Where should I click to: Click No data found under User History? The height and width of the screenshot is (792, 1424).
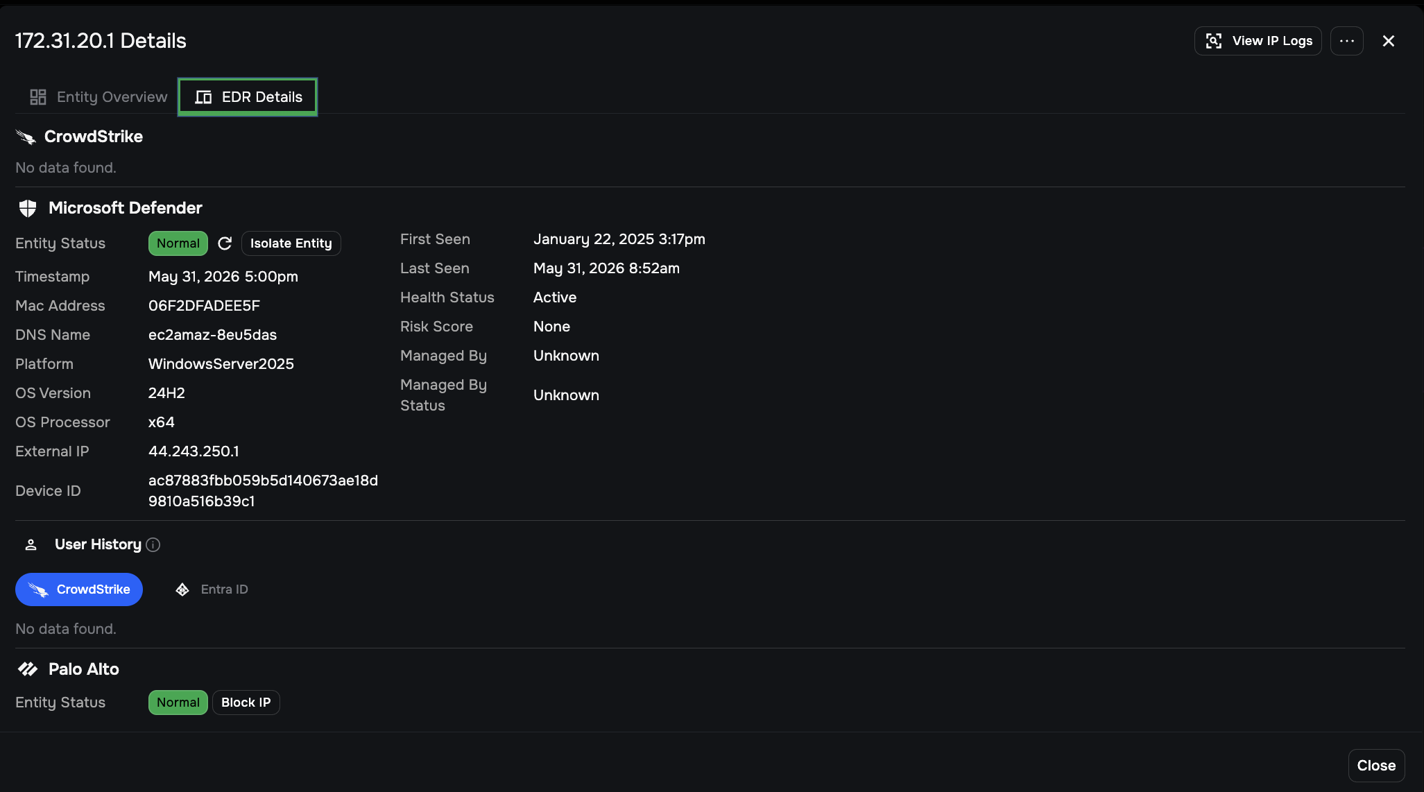coord(66,629)
